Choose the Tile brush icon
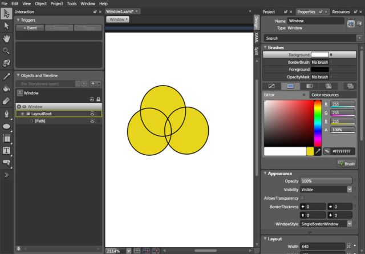The width and height of the screenshot is (365, 254). (328, 86)
